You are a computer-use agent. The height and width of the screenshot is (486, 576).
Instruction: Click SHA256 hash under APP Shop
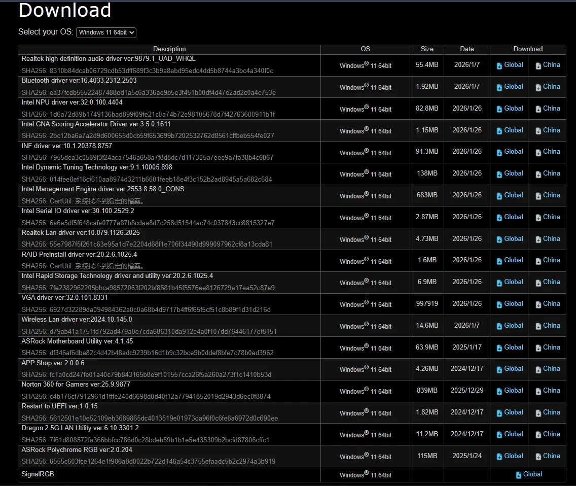click(146, 374)
